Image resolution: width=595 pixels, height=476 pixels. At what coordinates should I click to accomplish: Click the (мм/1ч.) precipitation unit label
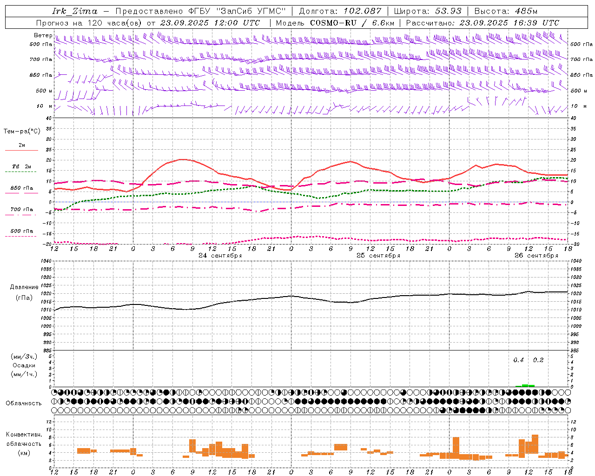pyautogui.click(x=24, y=374)
